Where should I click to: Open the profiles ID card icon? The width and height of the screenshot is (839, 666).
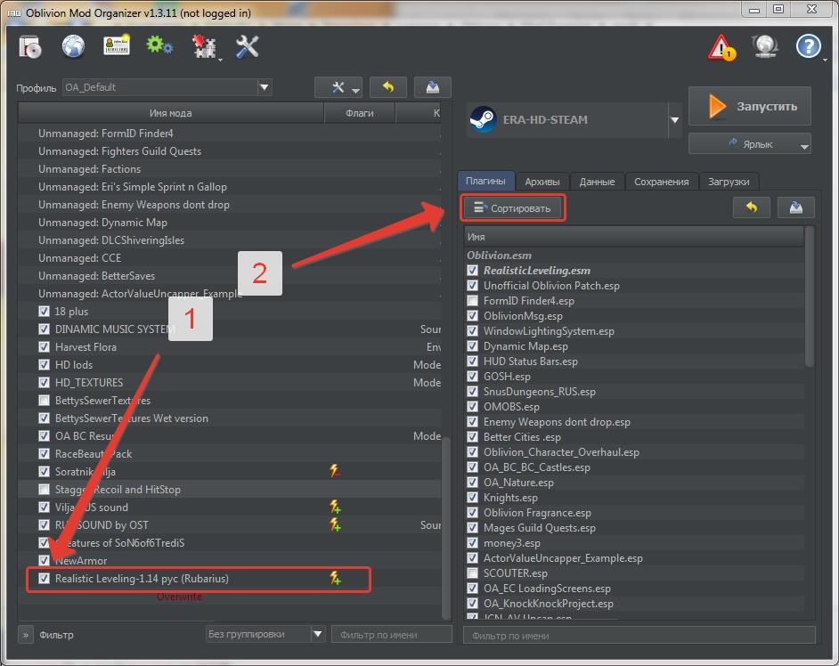117,47
